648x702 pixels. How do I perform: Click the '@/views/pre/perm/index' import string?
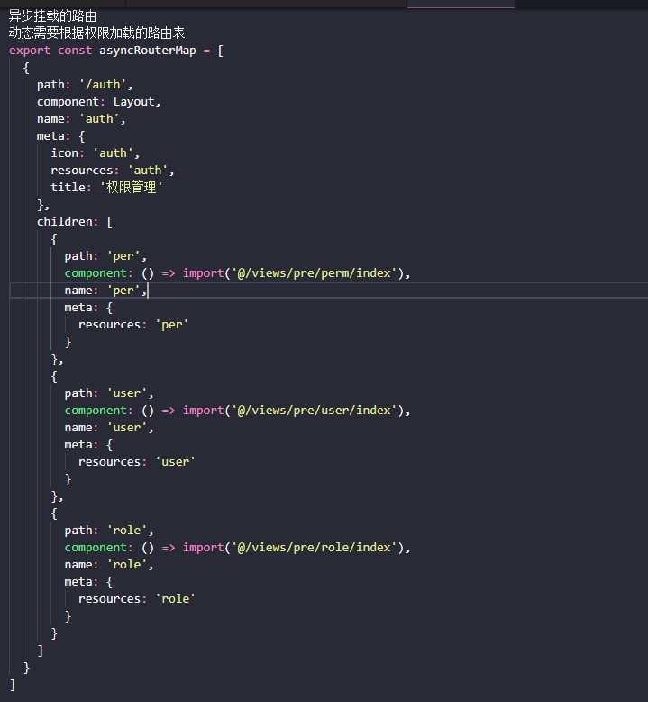click(x=315, y=273)
